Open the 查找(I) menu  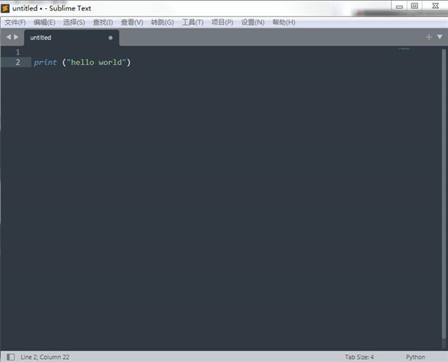(103, 22)
